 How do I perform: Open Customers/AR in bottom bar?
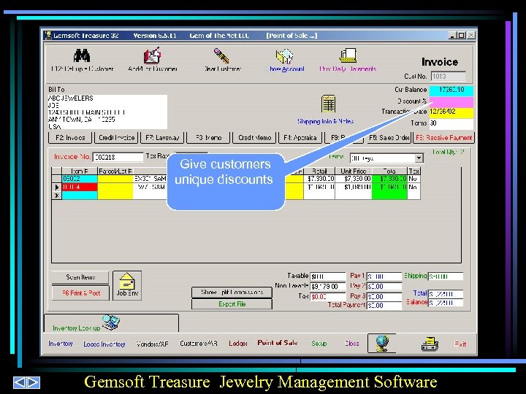click(199, 344)
